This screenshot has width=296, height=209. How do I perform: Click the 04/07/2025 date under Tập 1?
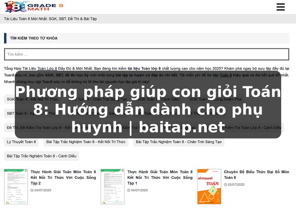[139, 190]
